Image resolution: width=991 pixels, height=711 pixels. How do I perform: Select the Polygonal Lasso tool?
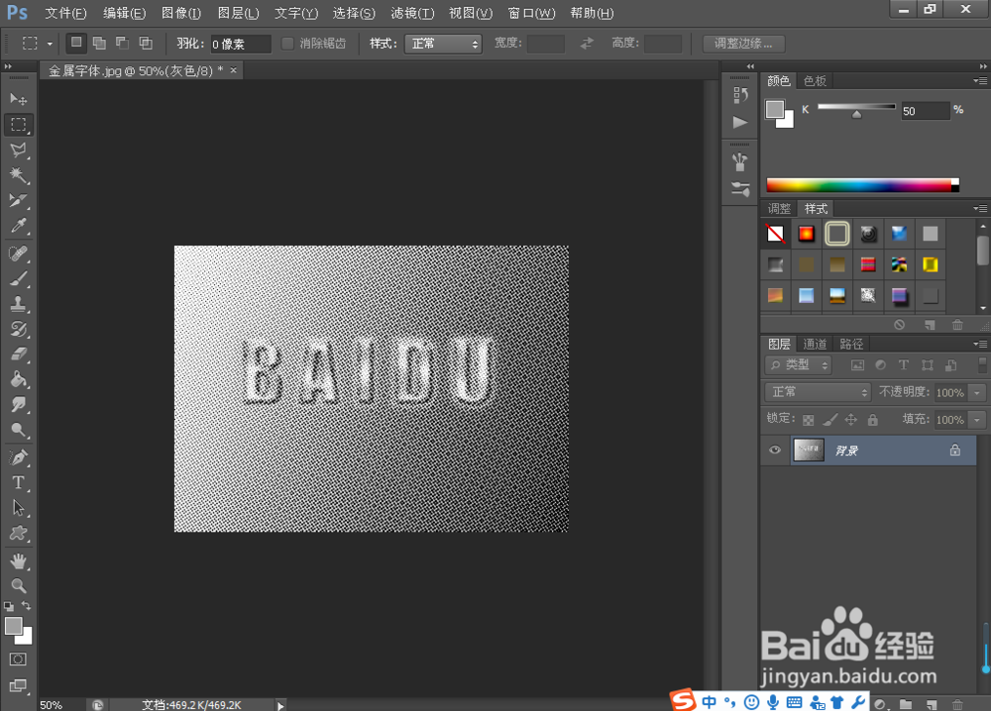coord(18,150)
